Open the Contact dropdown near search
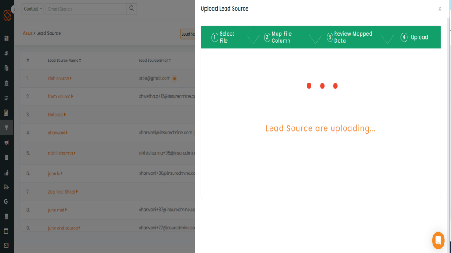Image resolution: width=451 pixels, height=253 pixels. pos(33,9)
